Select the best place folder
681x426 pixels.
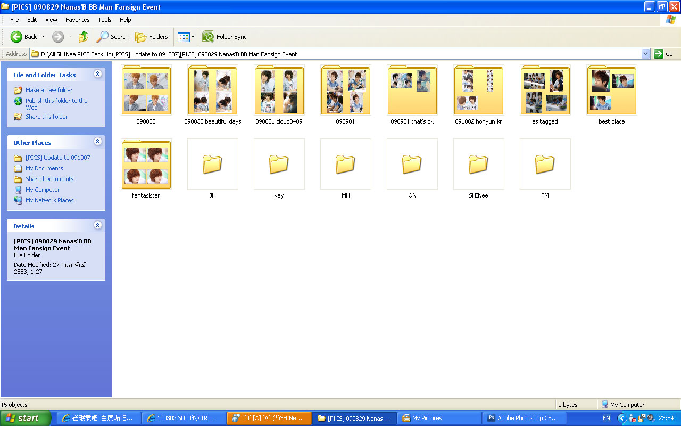pos(612,91)
